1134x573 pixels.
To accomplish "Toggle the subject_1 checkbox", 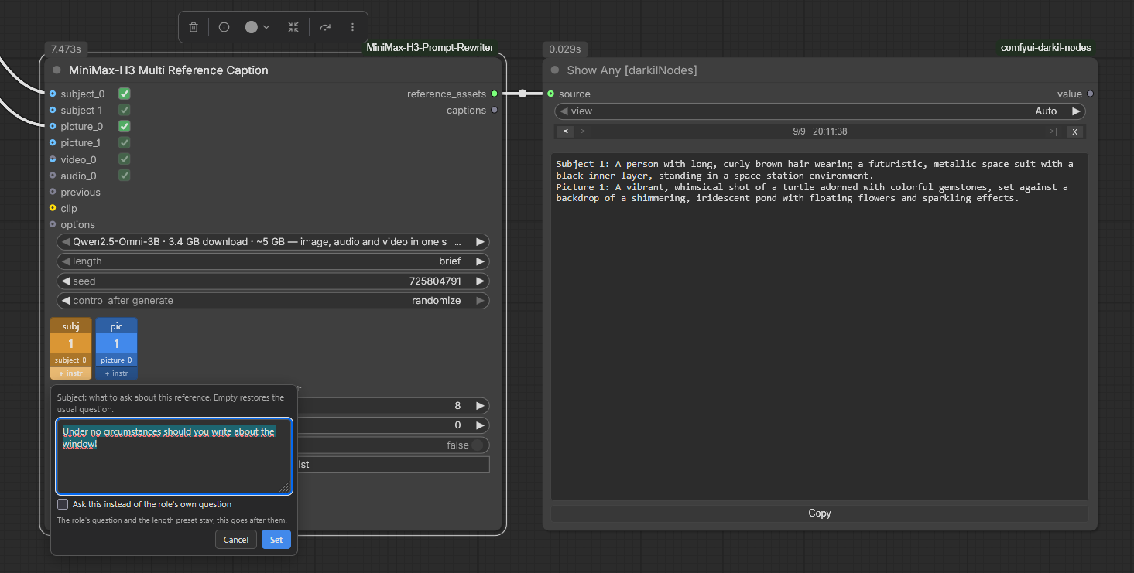I will (x=124, y=110).
